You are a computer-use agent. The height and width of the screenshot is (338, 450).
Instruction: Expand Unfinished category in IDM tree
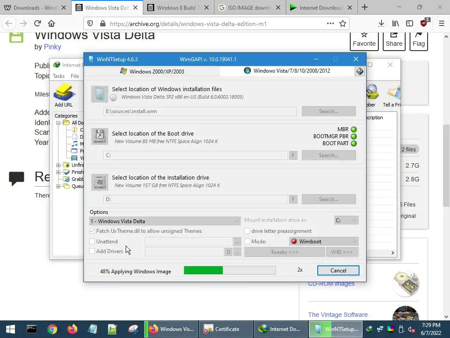pyautogui.click(x=58, y=165)
